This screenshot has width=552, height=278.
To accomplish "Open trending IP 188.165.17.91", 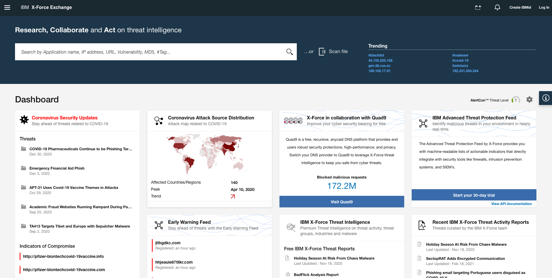I will point(379,71).
